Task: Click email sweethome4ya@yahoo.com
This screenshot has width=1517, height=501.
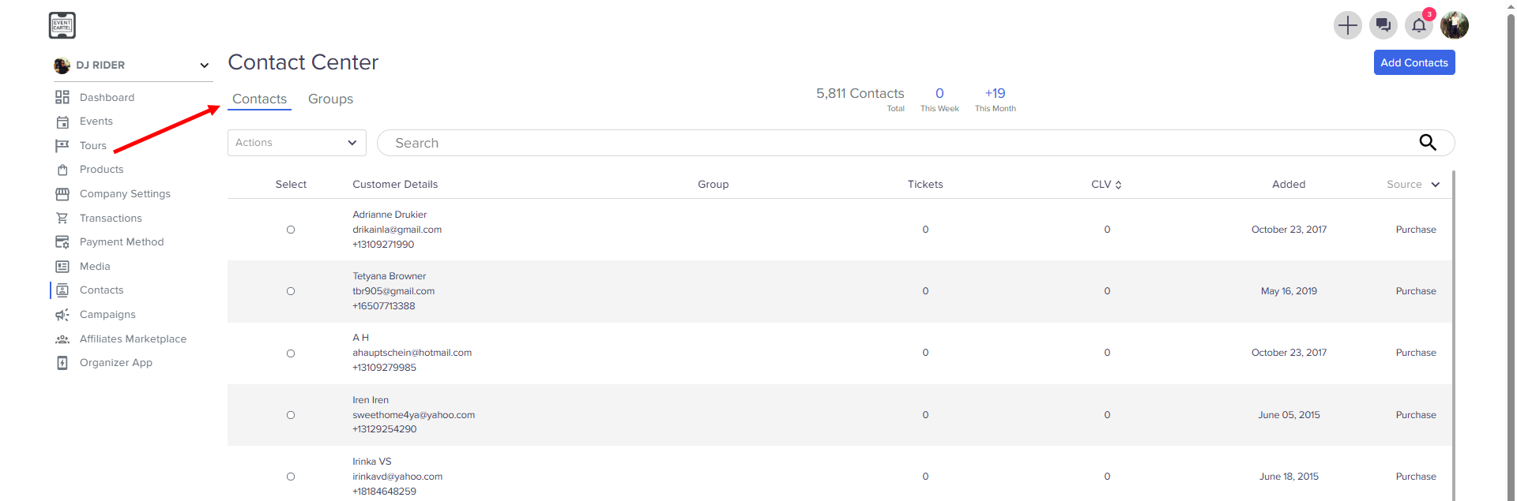Action: tap(414, 415)
